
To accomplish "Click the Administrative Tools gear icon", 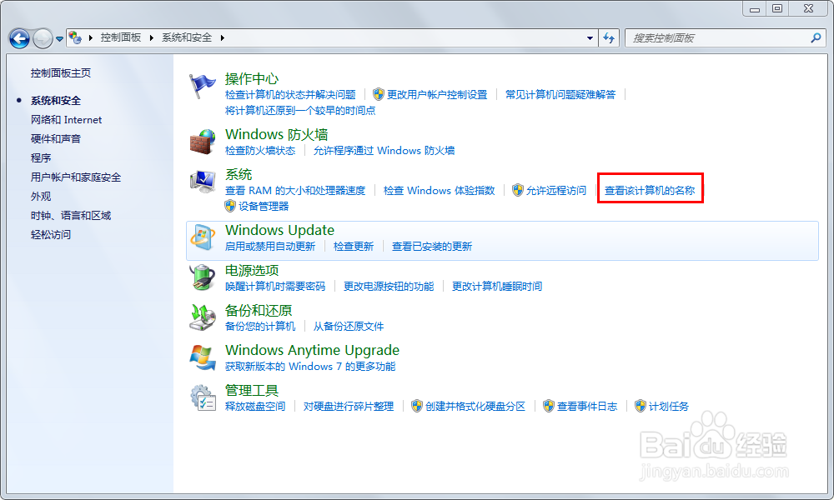I will click(202, 398).
